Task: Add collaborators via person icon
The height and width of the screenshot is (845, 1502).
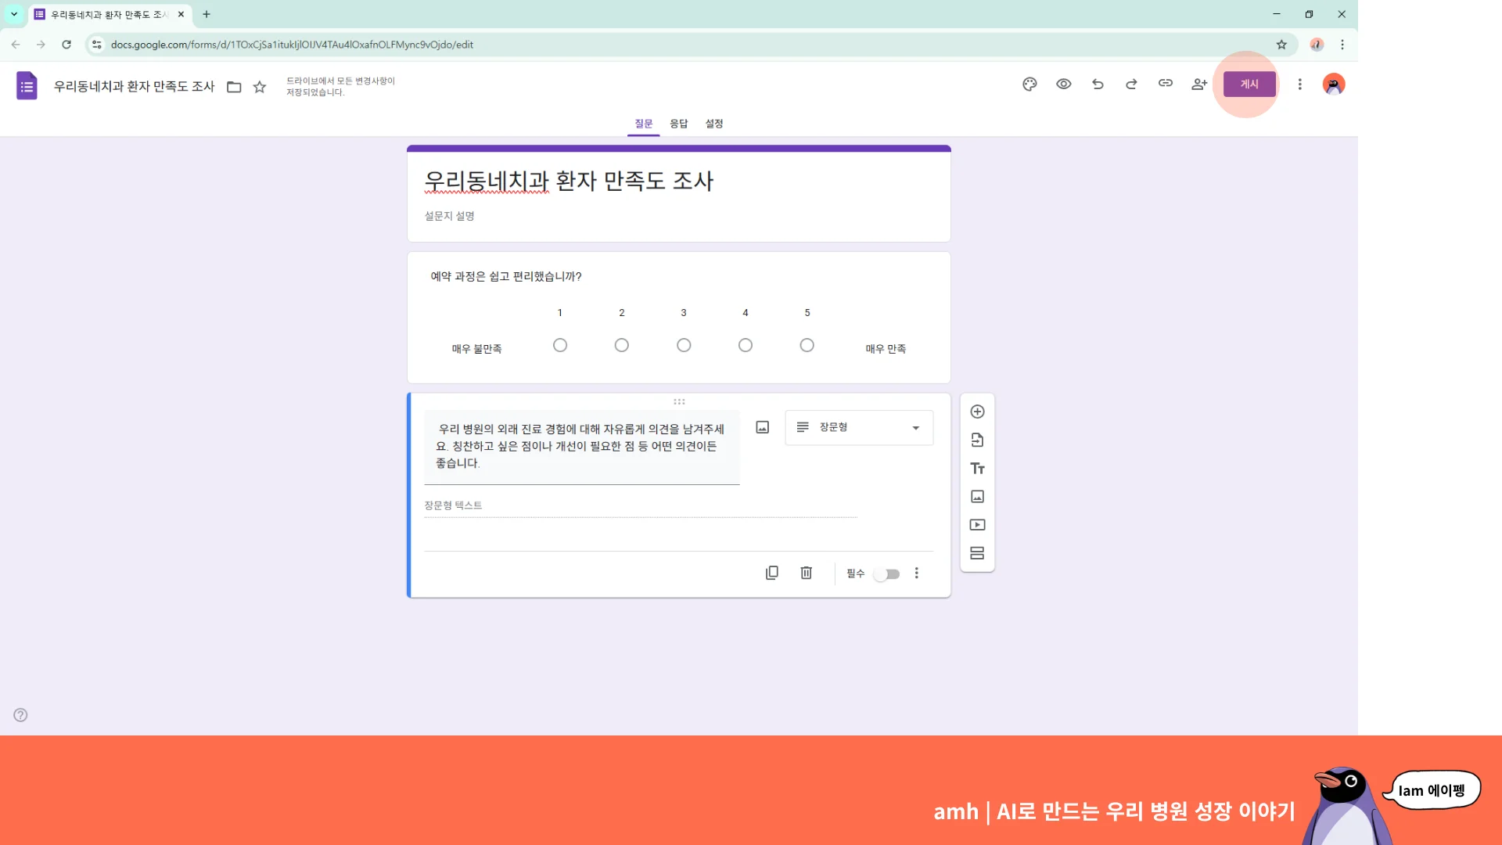Action: (x=1198, y=84)
